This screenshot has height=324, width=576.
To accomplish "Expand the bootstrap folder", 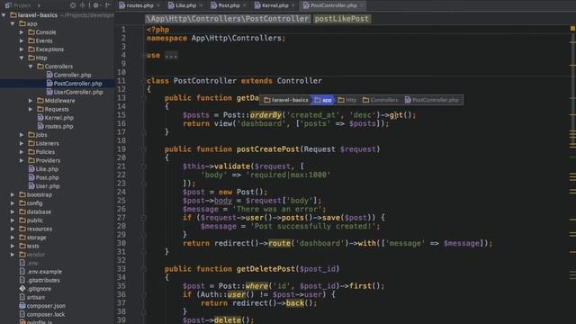I will tap(13, 194).
